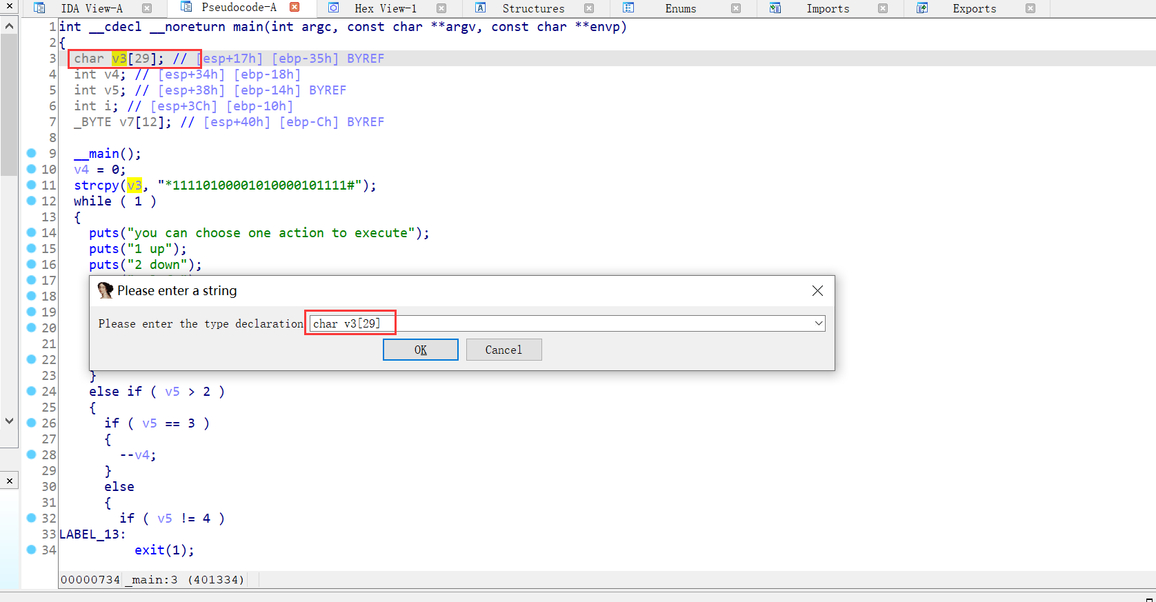Screen dimensions: 1156x602
Task: Expand the type declaration history dropdown
Action: click(819, 323)
